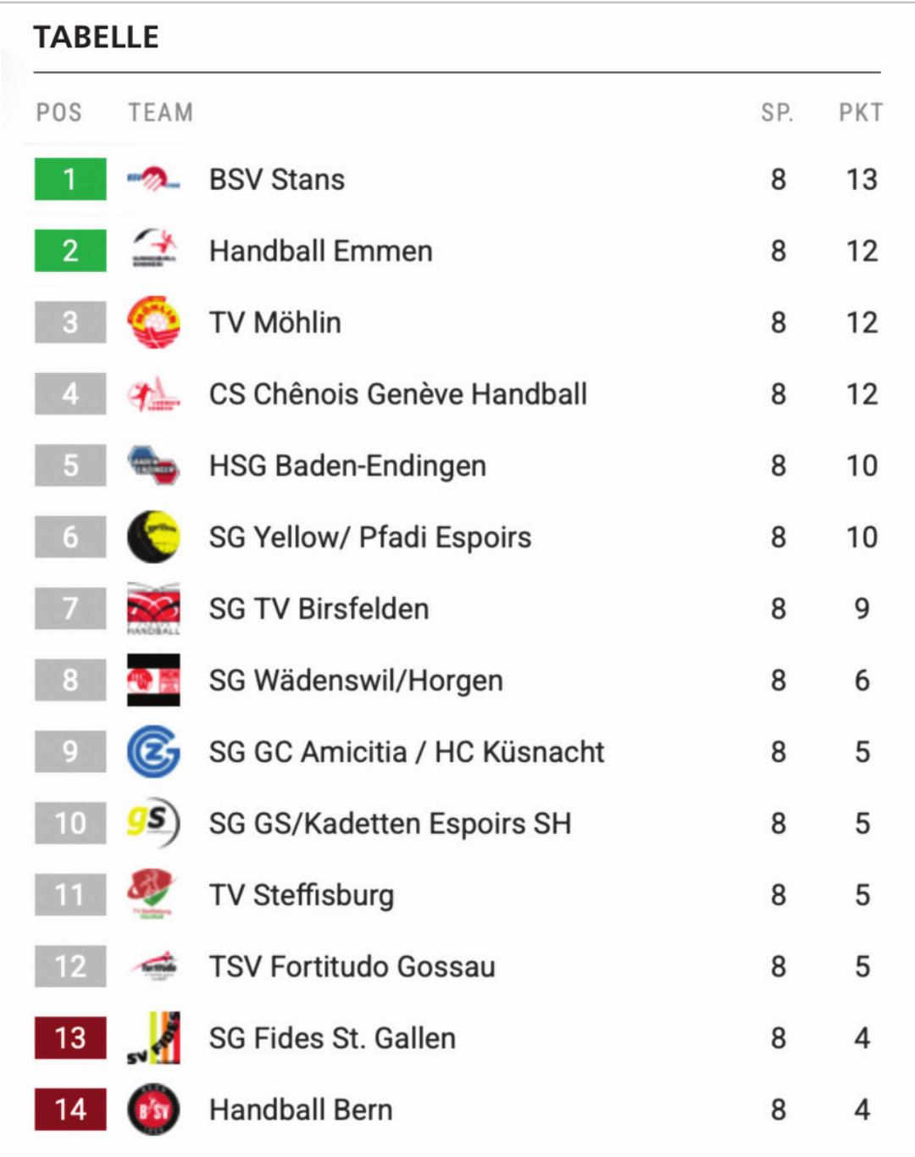
Task: Click the Handball Emmen club logo
Action: click(153, 251)
